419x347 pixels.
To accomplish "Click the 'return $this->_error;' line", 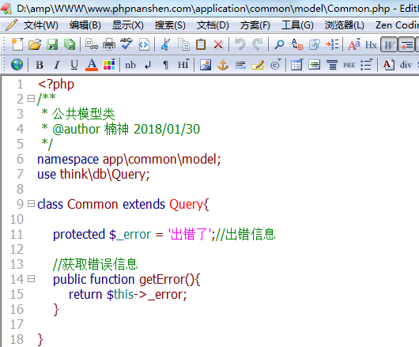I will click(x=128, y=294).
